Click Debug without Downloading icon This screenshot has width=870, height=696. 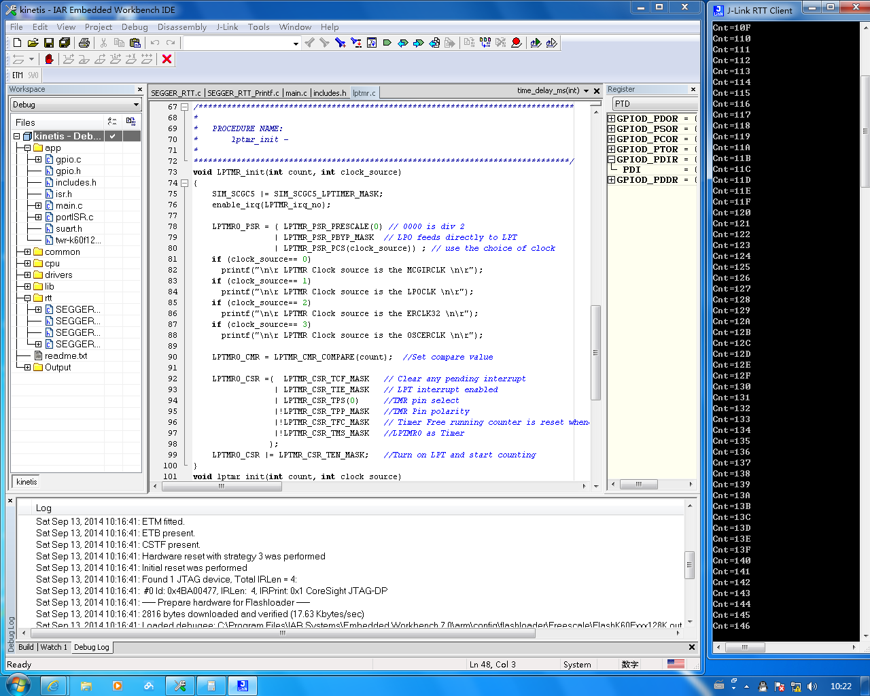(551, 43)
